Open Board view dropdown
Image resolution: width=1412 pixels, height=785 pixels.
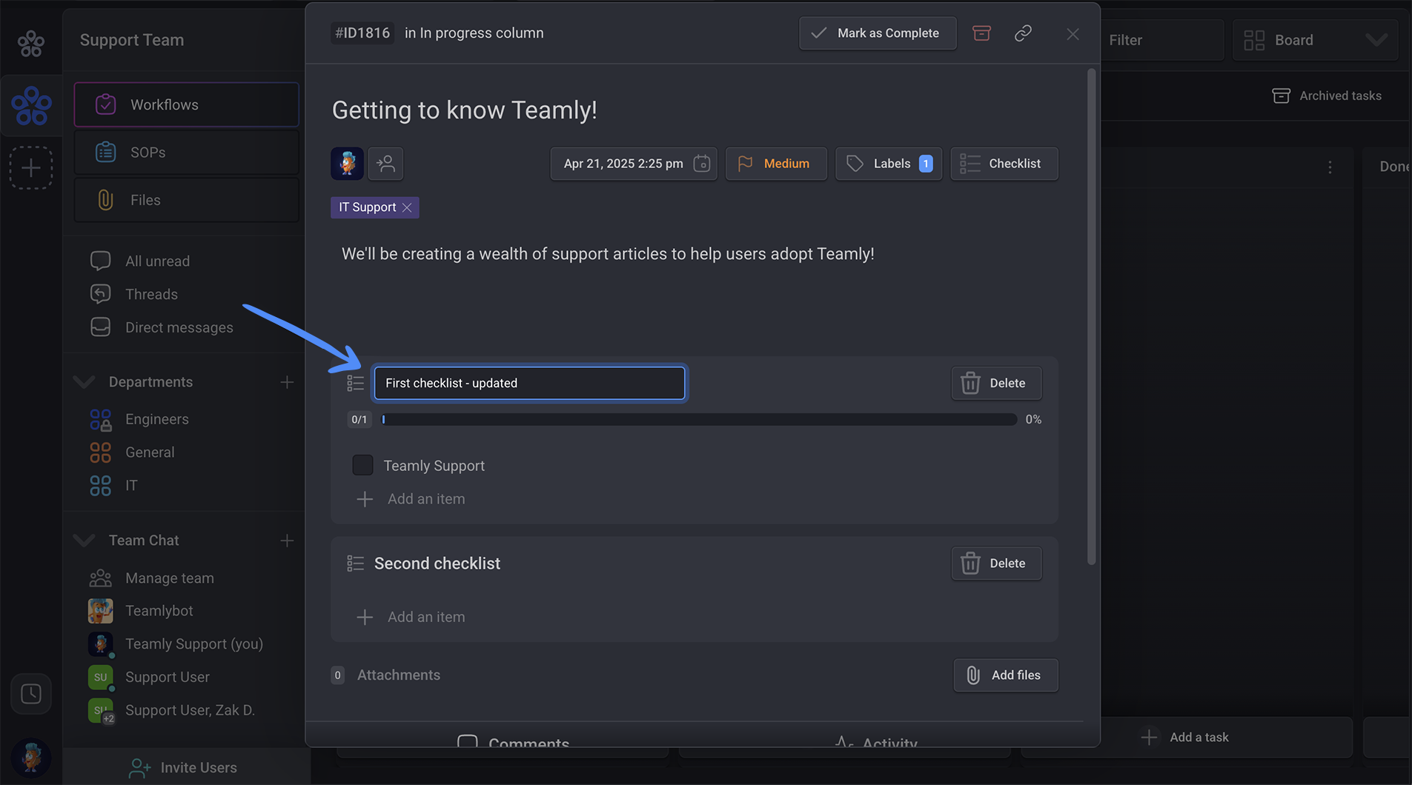(x=1316, y=40)
